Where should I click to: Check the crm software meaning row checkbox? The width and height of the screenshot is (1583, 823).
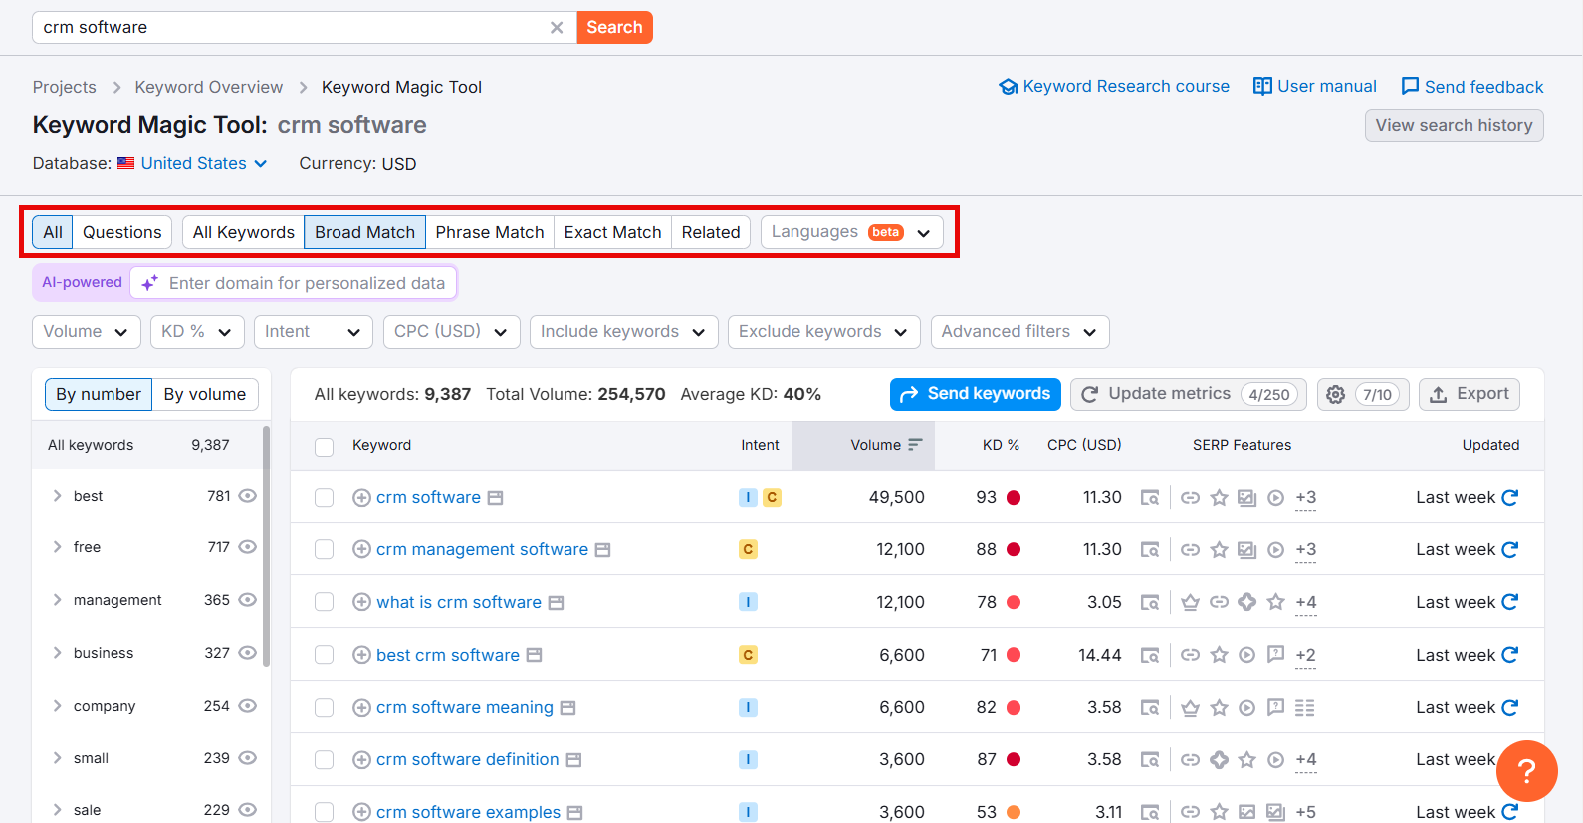point(324,708)
